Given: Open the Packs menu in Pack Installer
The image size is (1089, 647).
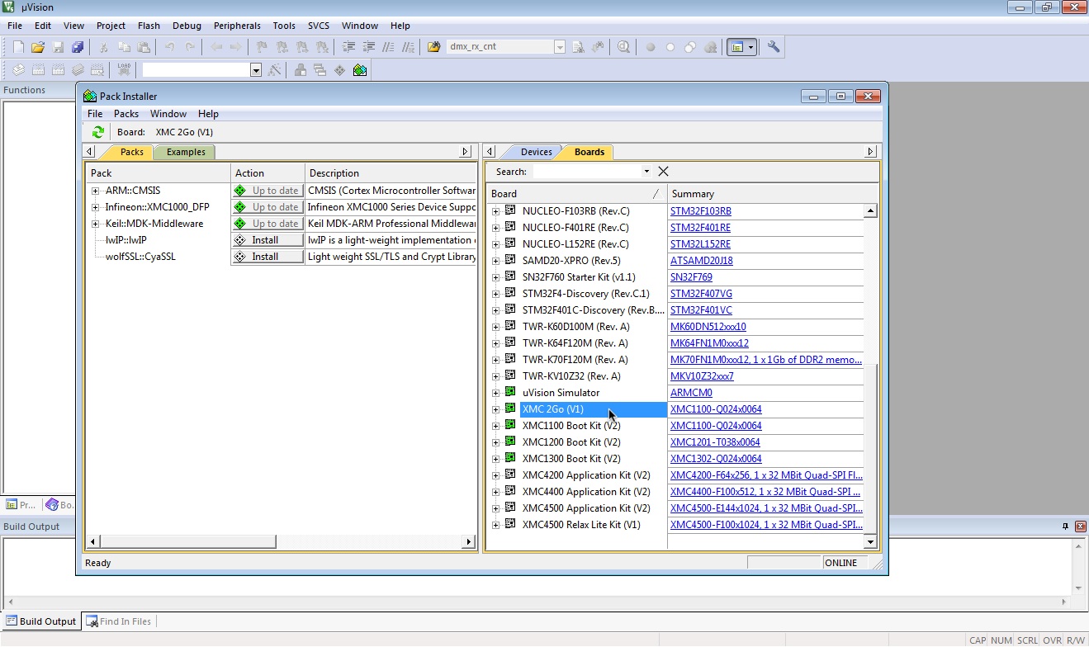Looking at the screenshot, I should coord(126,114).
